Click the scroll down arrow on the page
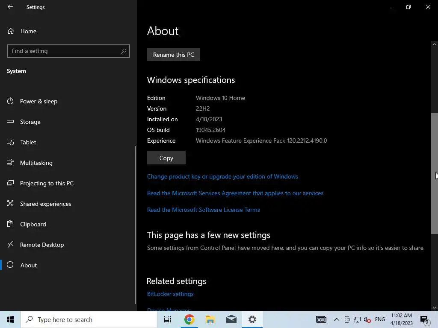This screenshot has width=438, height=328. pyautogui.click(x=435, y=307)
